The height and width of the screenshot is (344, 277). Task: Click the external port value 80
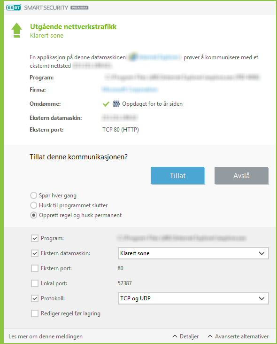point(120,268)
